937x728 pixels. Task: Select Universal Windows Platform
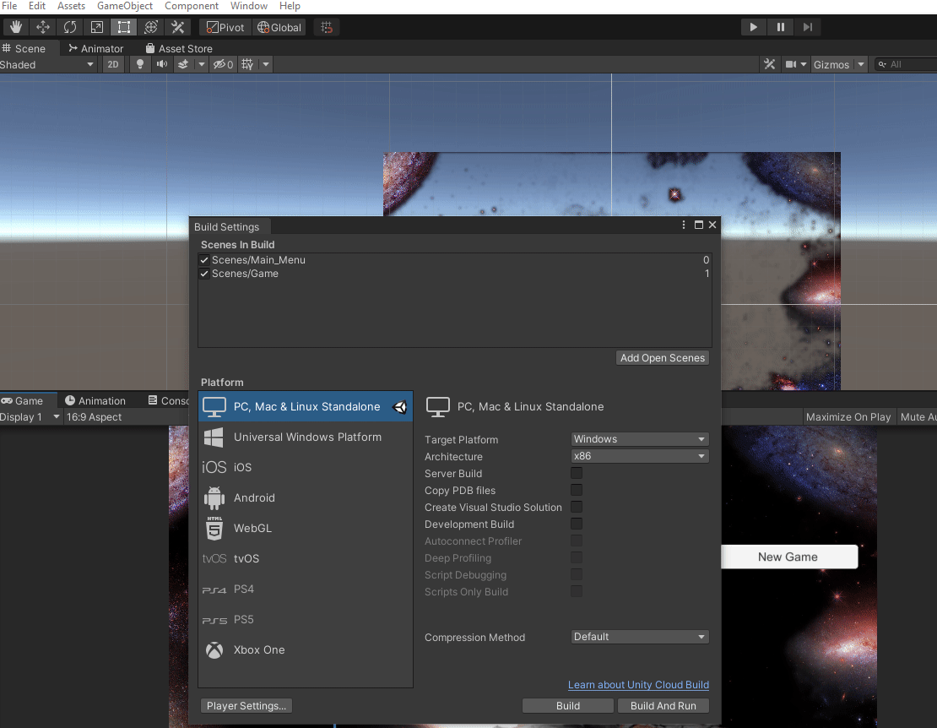306,437
